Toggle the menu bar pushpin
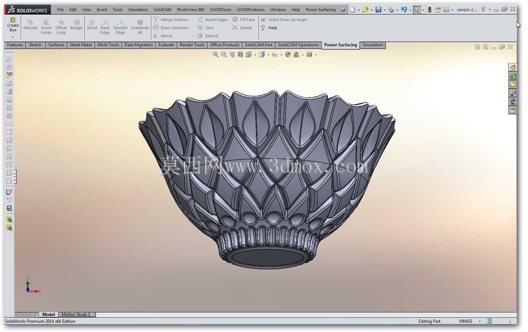Image resolution: width=528 pixels, height=332 pixels. 343,10
